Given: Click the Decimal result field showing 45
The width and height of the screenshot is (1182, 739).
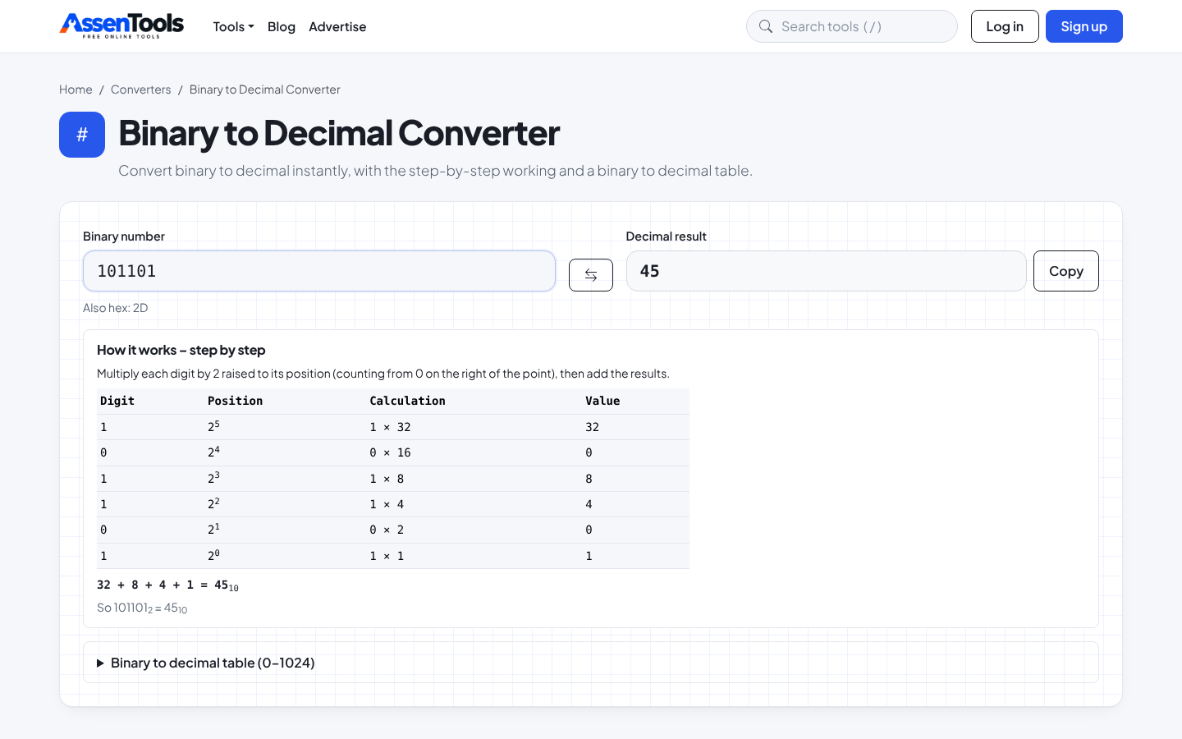Looking at the screenshot, I should click(x=827, y=271).
